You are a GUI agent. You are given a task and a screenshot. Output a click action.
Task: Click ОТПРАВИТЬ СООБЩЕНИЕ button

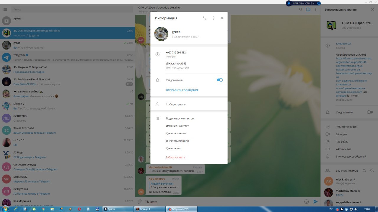[x=182, y=90]
